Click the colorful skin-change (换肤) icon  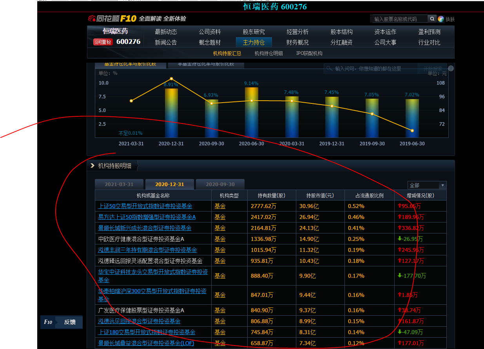[441, 19]
